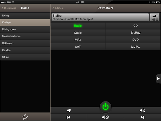Expand the side panel with the right arrow

tap(158, 79)
